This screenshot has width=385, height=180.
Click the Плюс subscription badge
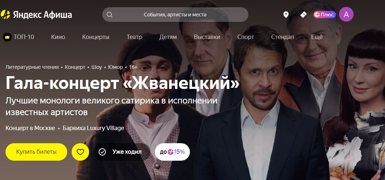[325, 15]
